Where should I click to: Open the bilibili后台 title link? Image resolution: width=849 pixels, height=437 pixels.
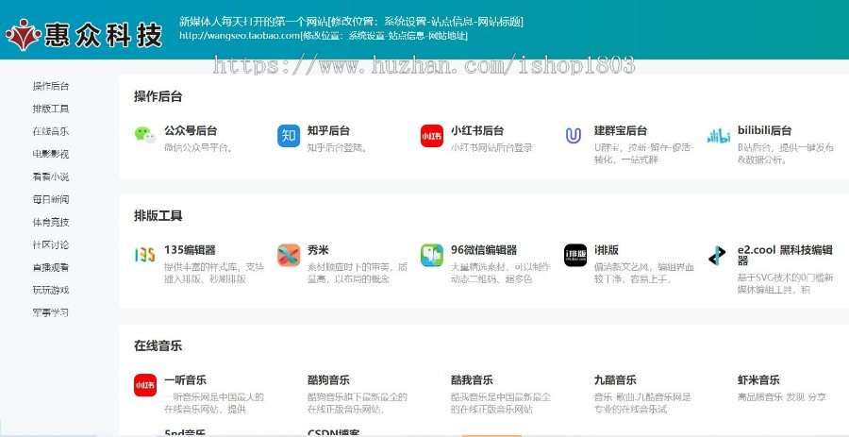pyautogui.click(x=764, y=130)
